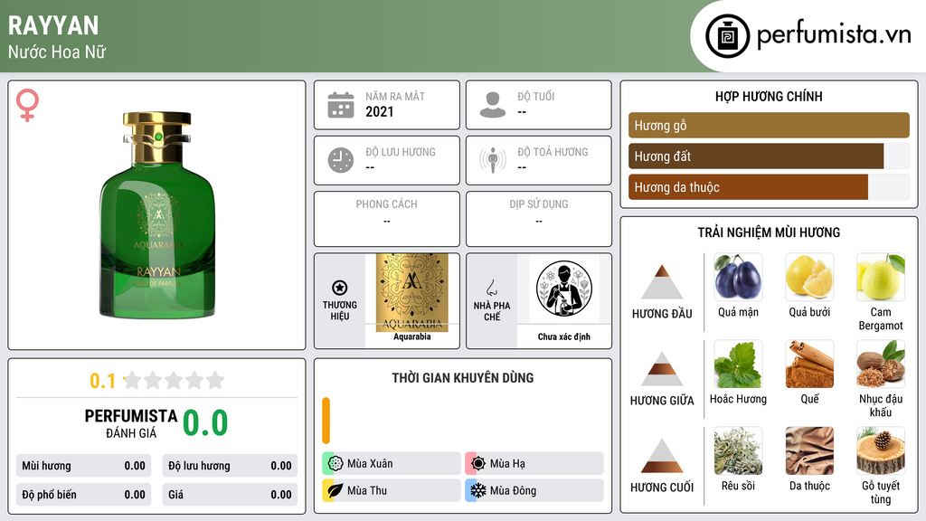
Task: Click the star badge icon above Thương Hiệu
Action: (340, 288)
